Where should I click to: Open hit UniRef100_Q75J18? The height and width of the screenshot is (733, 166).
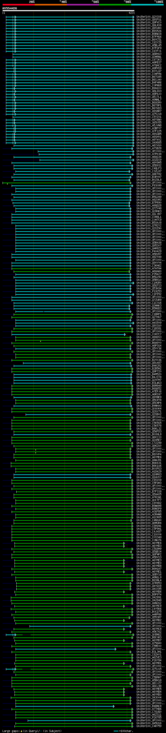(x=149, y=114)
